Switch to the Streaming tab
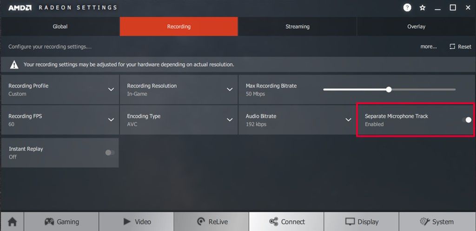This screenshot has height=231, width=476. click(x=297, y=26)
